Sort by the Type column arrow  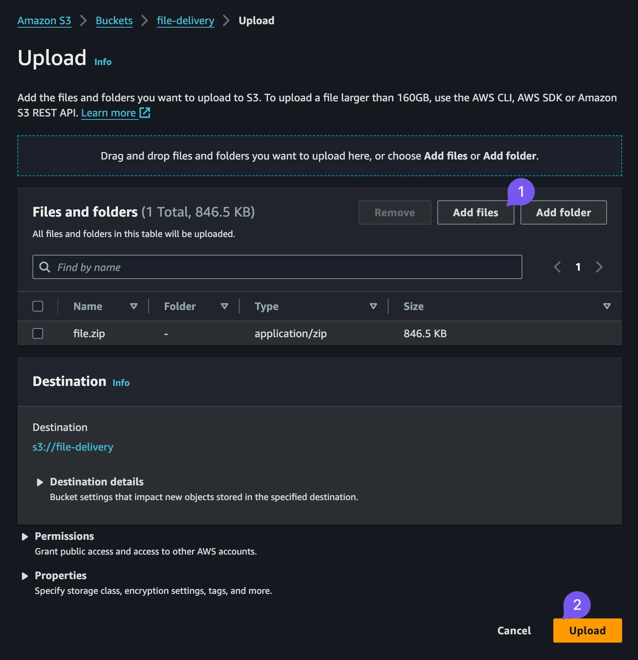[373, 306]
